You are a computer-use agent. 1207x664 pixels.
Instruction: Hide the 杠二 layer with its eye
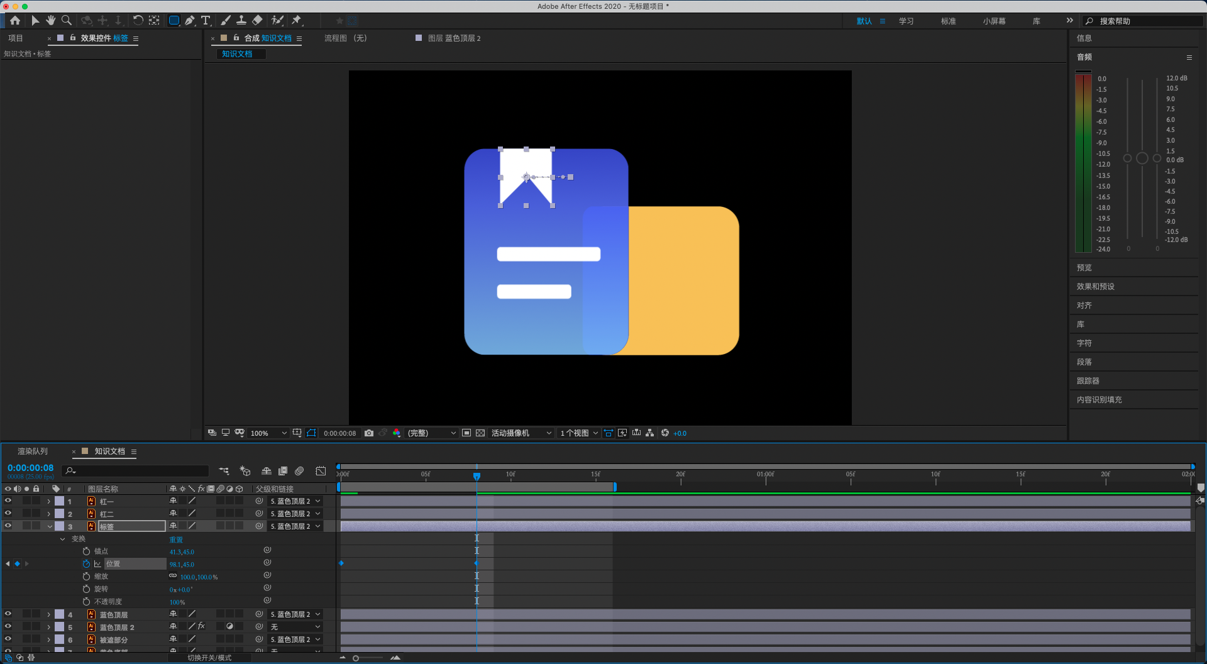[x=8, y=514]
